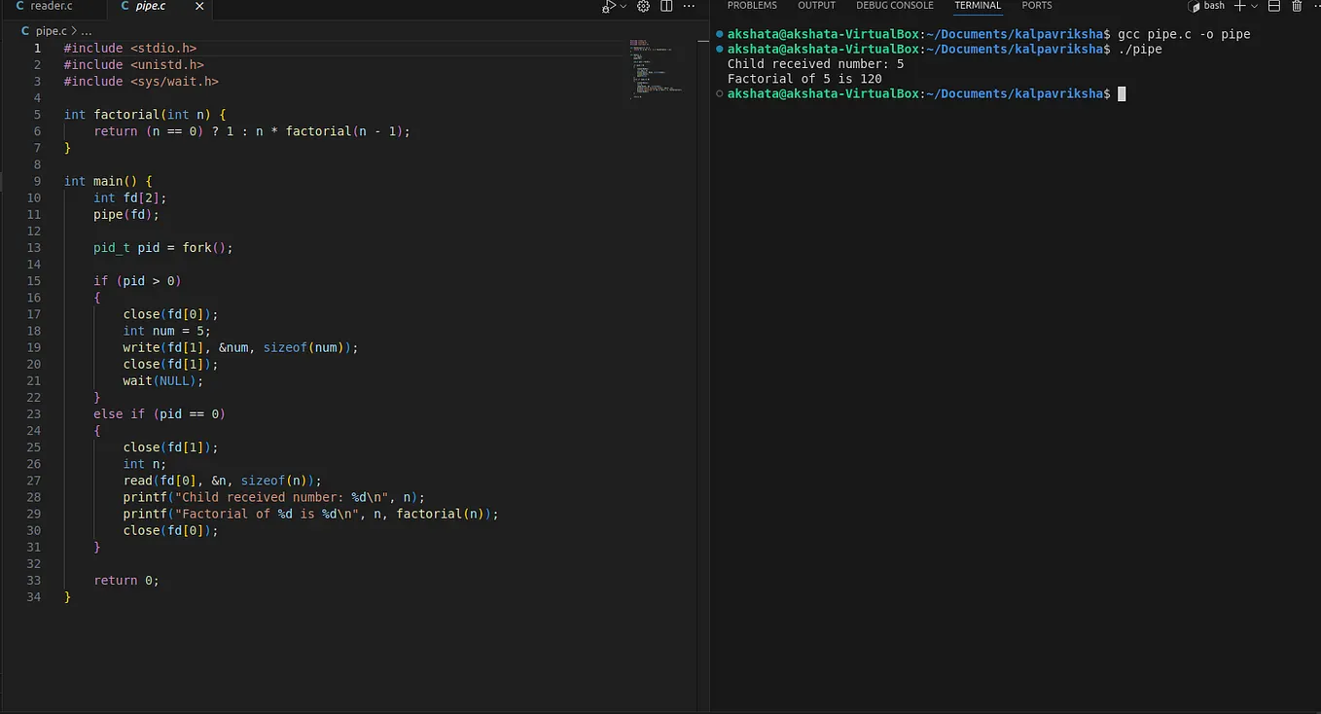Create a new terminal with plus icon
1321x714 pixels.
[1238, 6]
